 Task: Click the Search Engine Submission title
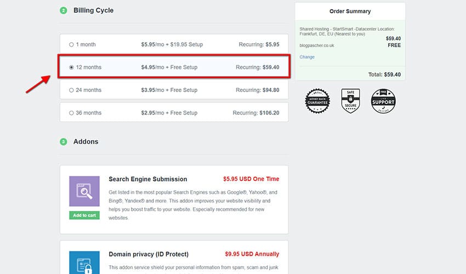147,179
